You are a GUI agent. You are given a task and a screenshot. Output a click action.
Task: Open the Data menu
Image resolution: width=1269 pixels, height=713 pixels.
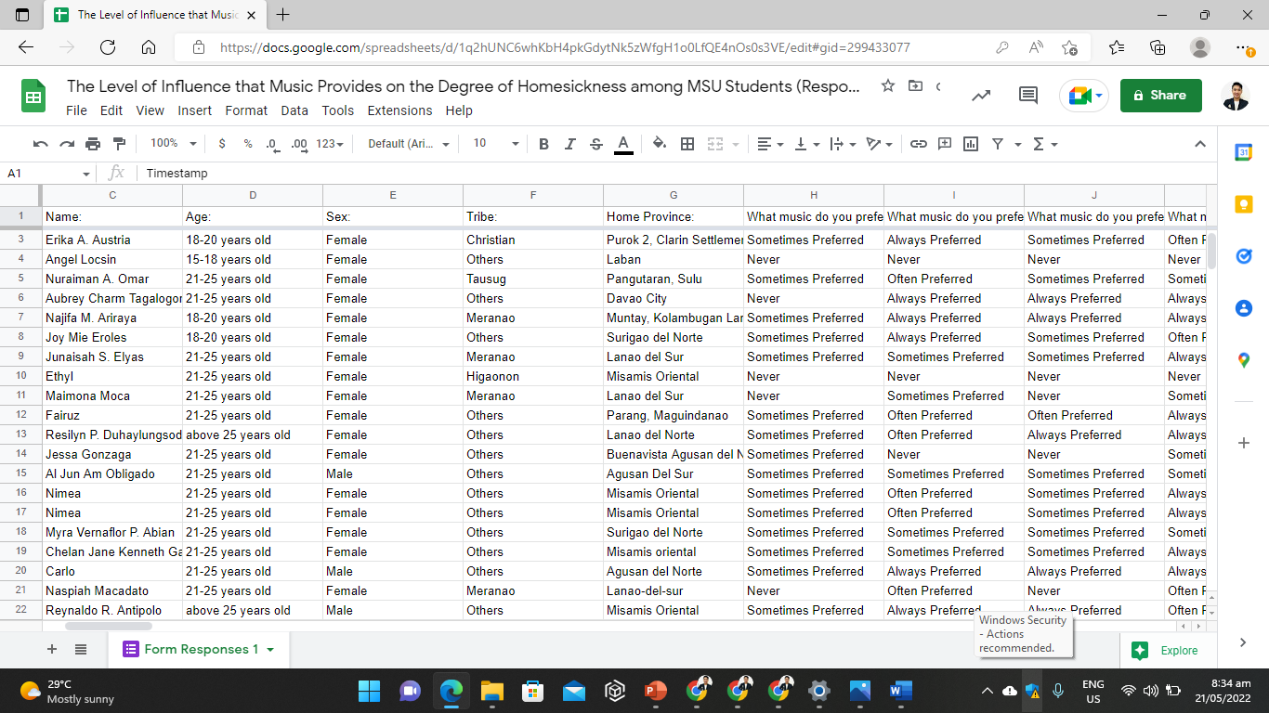[x=294, y=110]
